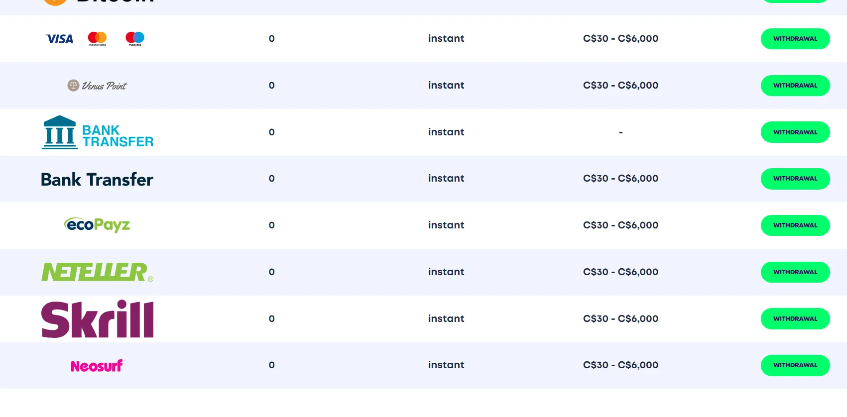Screen dimensions: 847x417
Task: Click the dark Bank Transfer text logo
Action: (97, 179)
